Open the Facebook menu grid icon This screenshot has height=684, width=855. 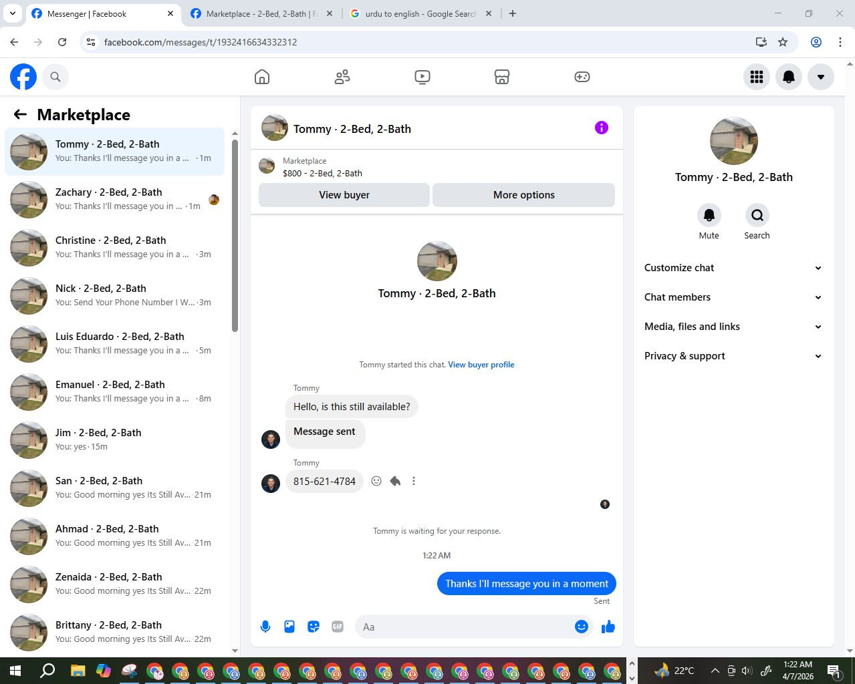tap(757, 77)
